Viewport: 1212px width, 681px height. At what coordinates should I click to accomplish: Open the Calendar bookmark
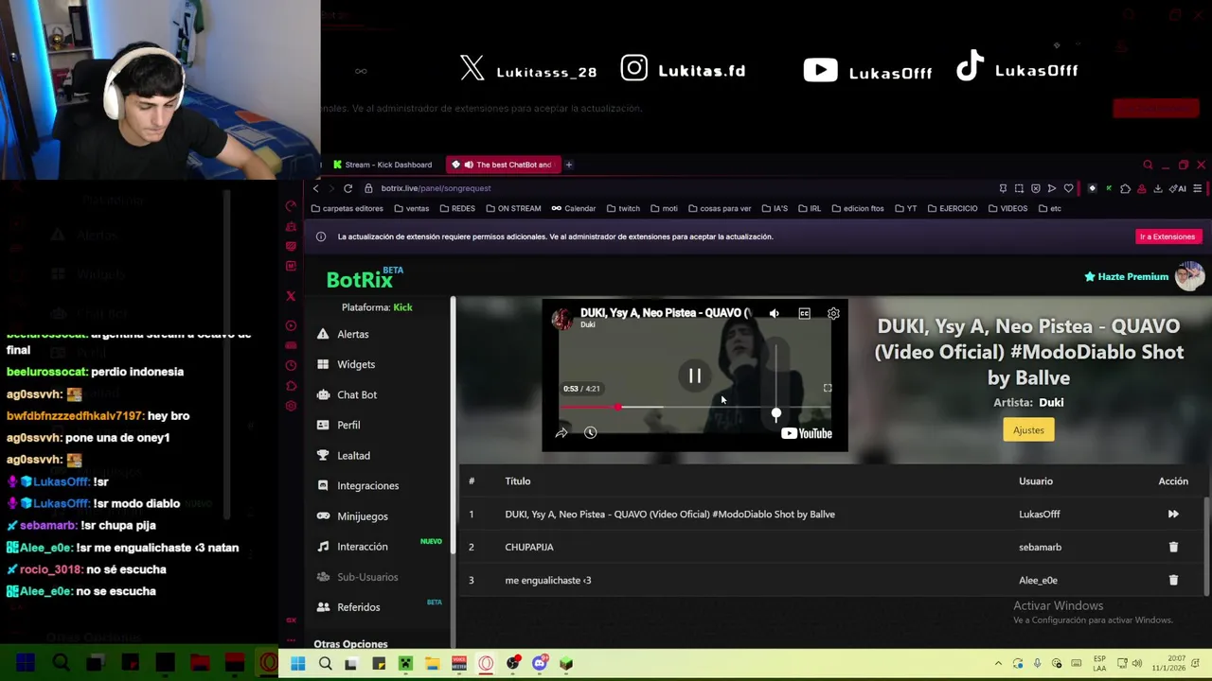tap(573, 208)
